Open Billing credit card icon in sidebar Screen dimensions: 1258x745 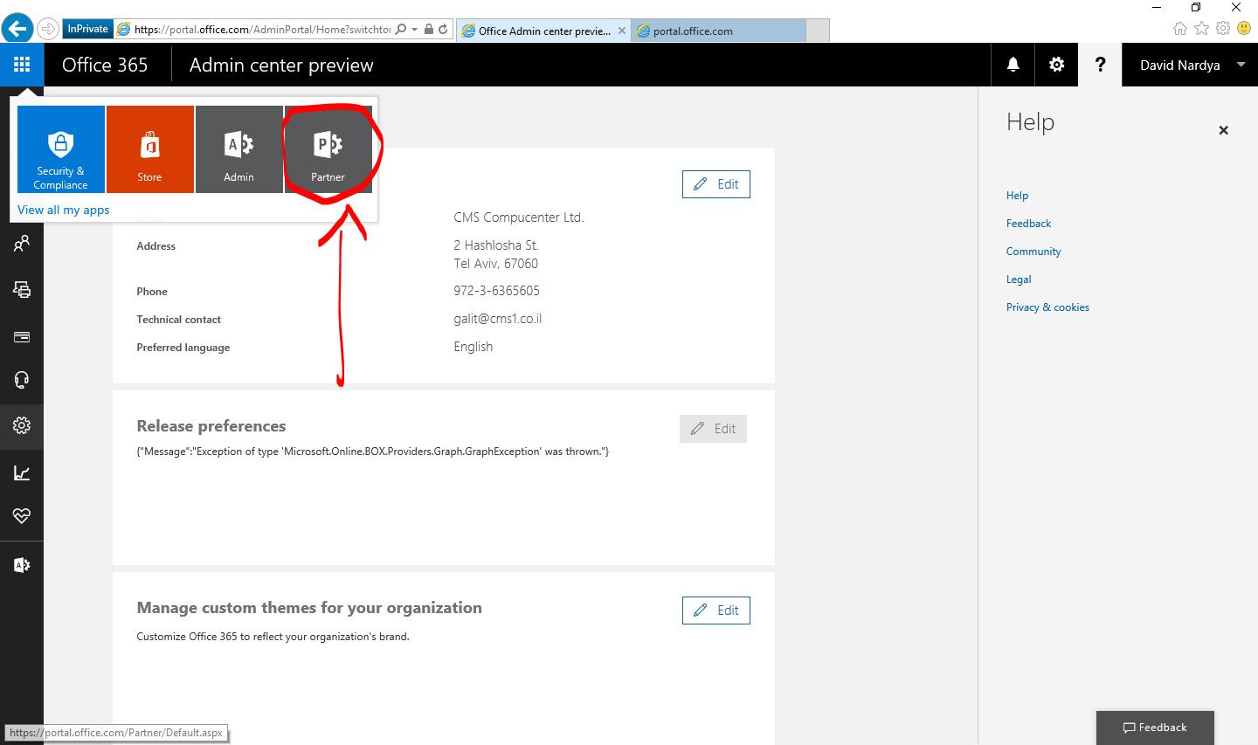(22, 336)
